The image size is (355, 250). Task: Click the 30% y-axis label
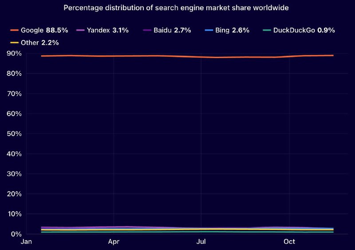click(x=13, y=174)
